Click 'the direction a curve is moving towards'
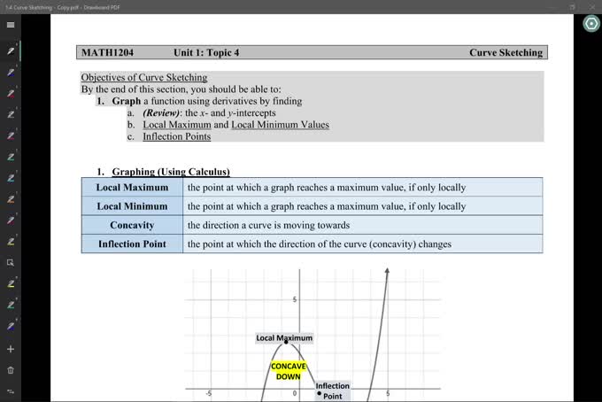The image size is (602, 402). (268, 225)
